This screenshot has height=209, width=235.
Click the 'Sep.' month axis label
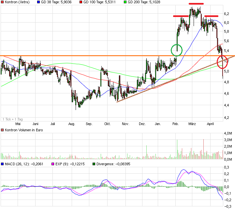pyautogui.click(x=89, y=124)
